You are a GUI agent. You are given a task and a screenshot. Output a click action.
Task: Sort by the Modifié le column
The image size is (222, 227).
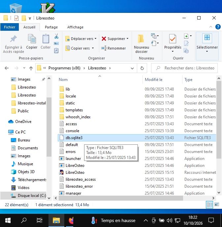pyautogui.click(x=153, y=80)
